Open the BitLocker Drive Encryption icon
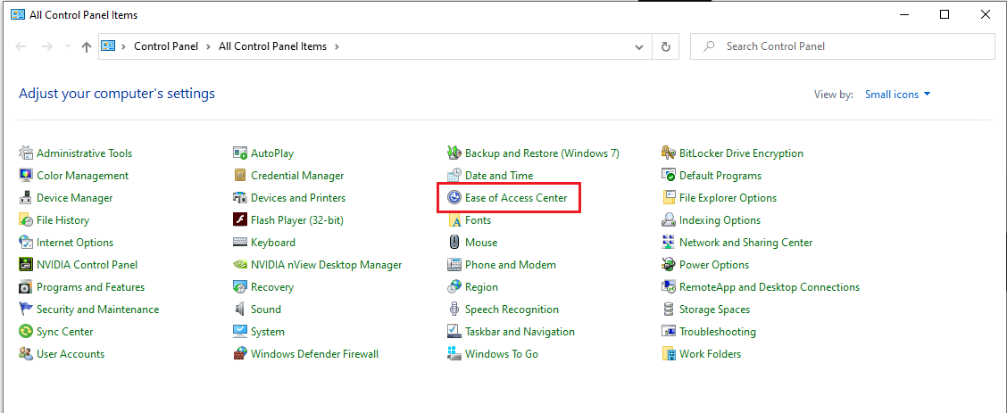The image size is (1007, 413). pos(669,153)
